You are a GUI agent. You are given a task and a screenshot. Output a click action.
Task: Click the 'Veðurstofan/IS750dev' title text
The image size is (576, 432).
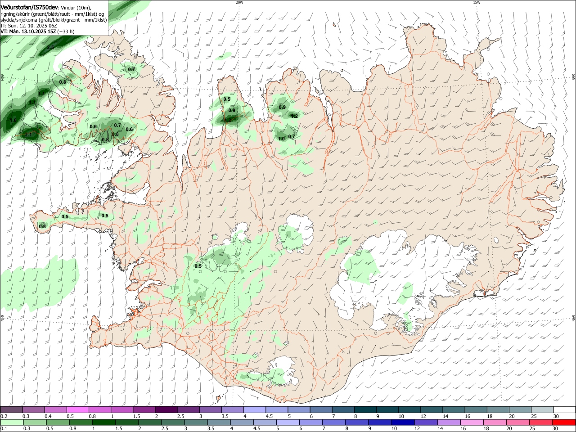pyautogui.click(x=29, y=8)
